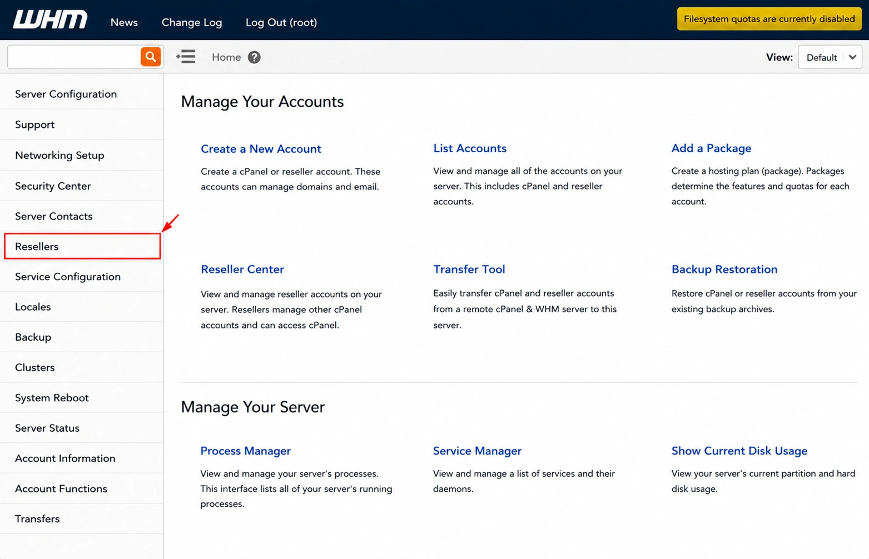Open Locales in the sidebar
This screenshot has height=559, width=869.
tap(82, 307)
